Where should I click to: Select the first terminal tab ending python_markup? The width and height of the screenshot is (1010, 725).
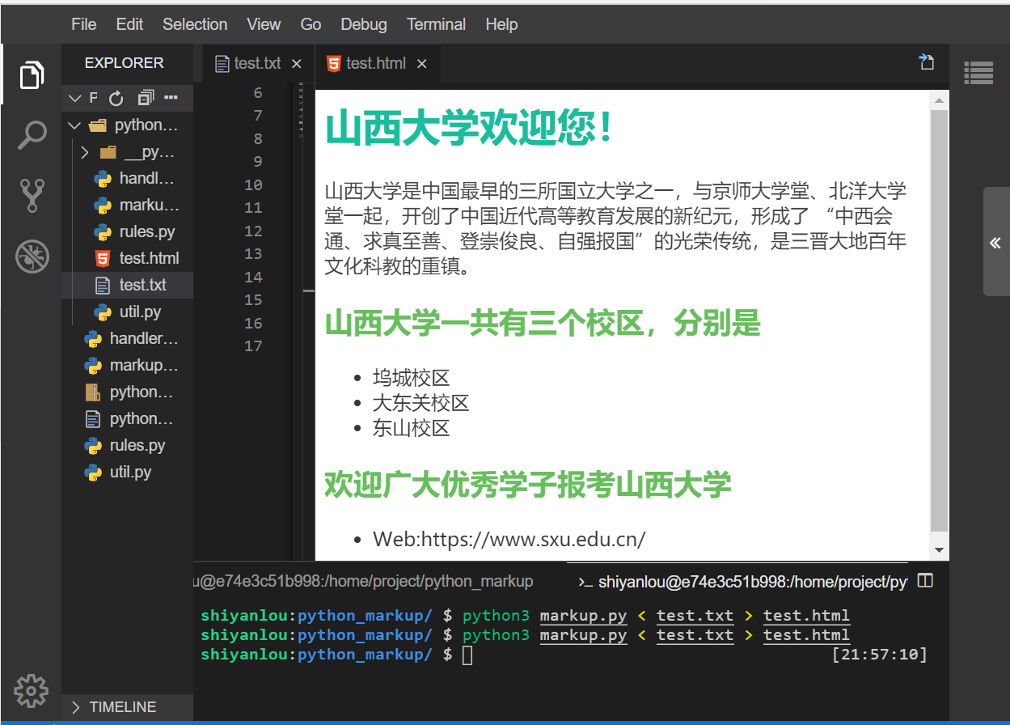click(x=363, y=581)
